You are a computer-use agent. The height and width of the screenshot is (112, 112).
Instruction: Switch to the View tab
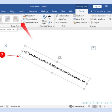coord(63,11)
